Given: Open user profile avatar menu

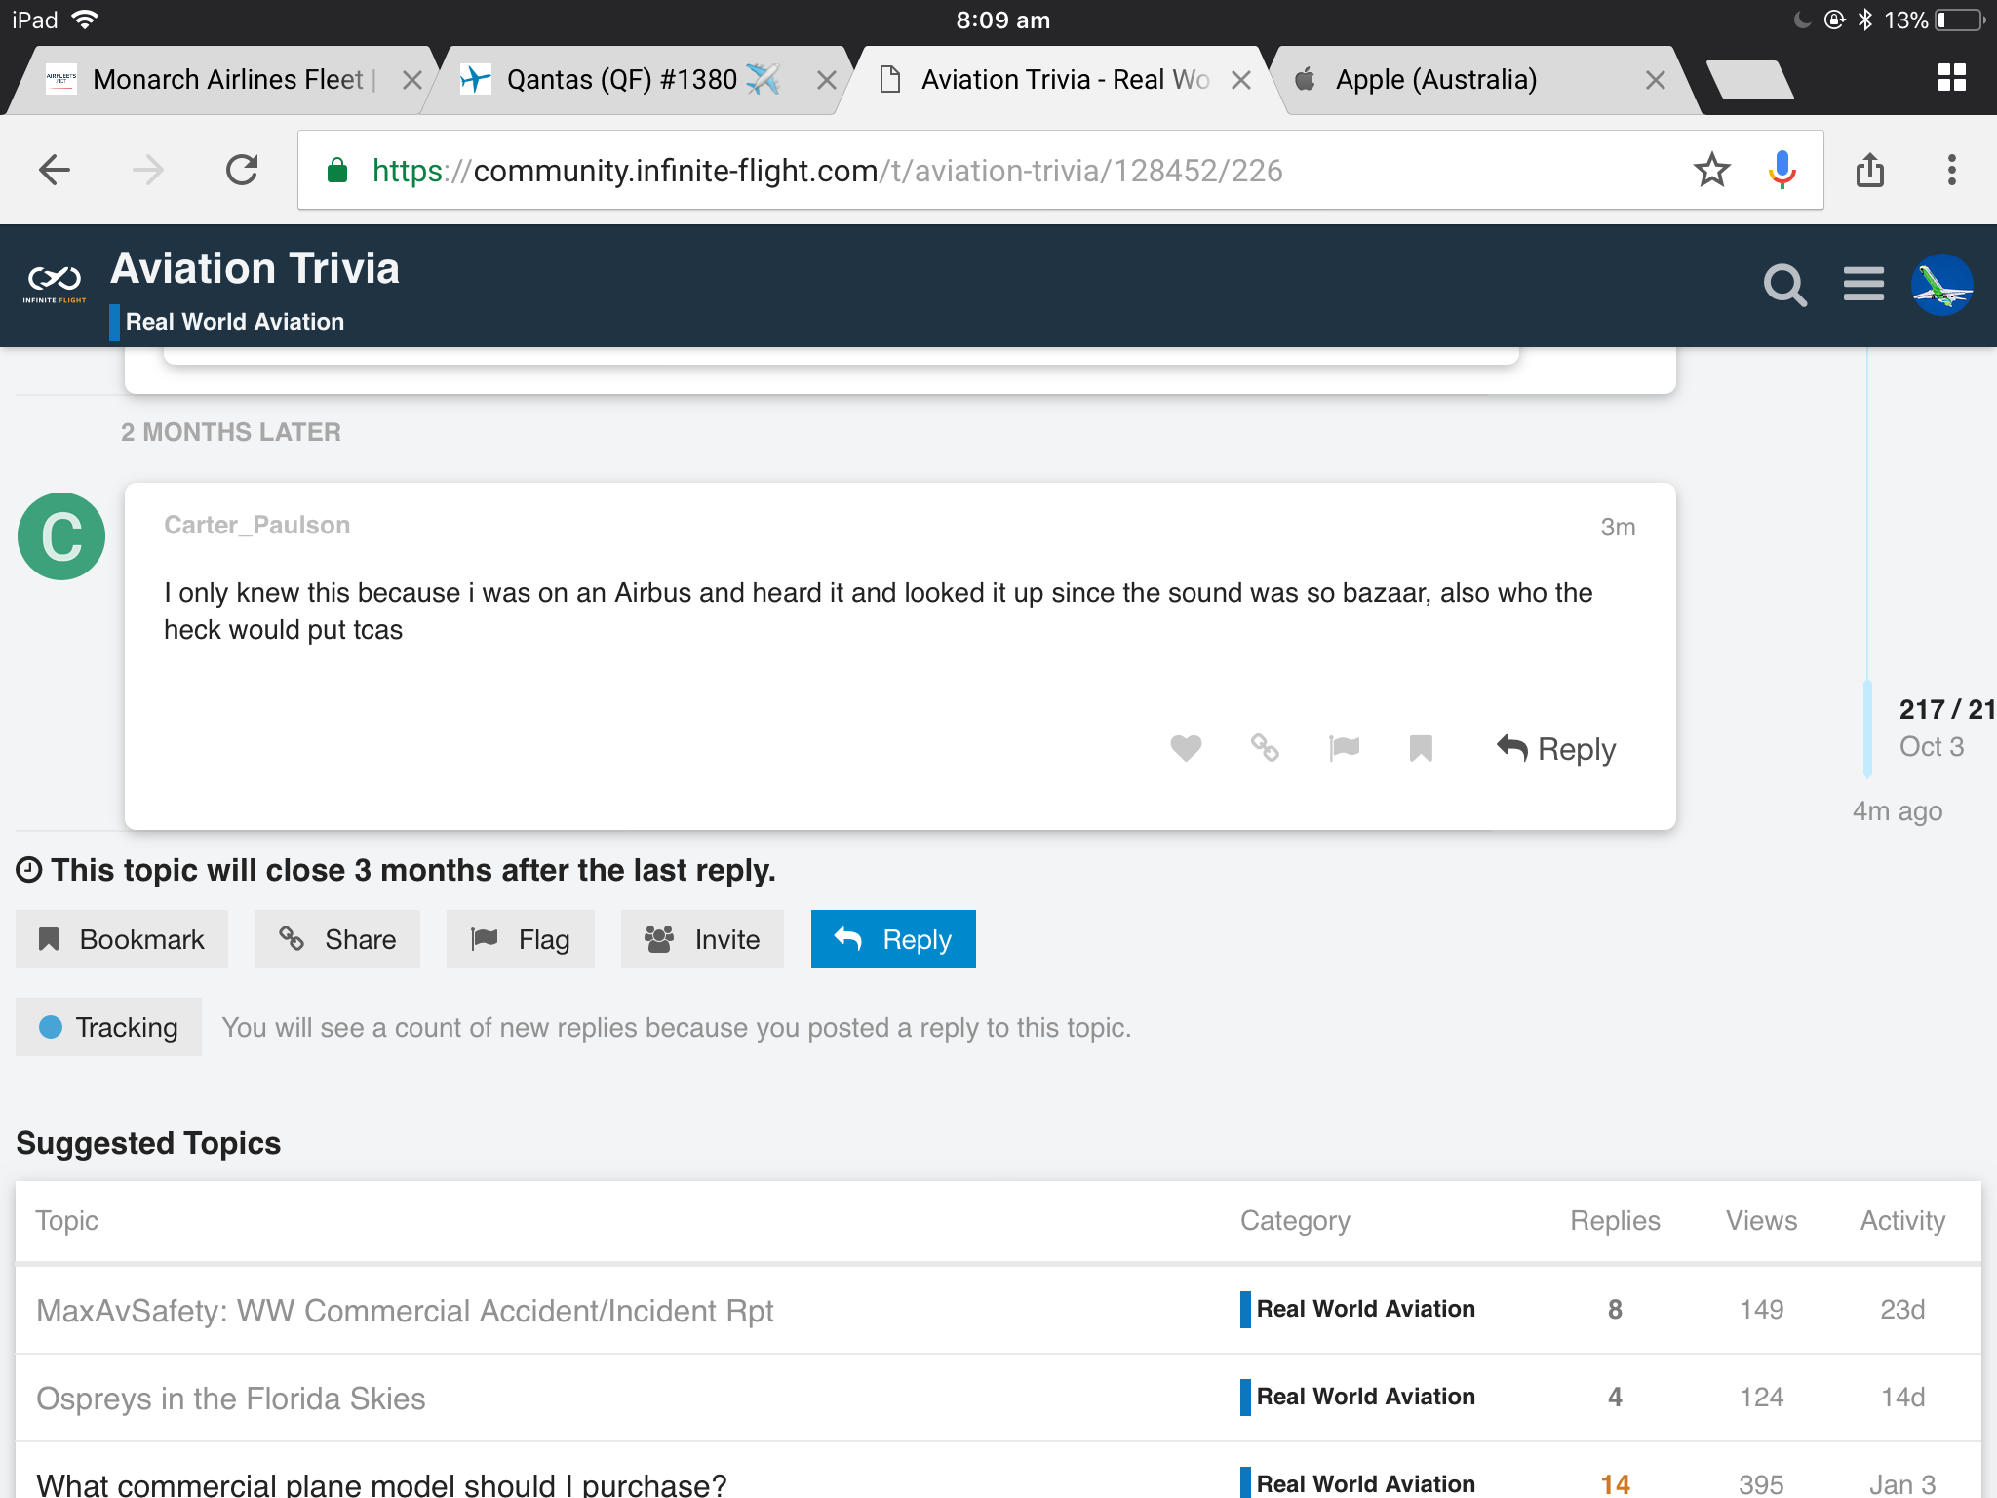Looking at the screenshot, I should 1941,286.
